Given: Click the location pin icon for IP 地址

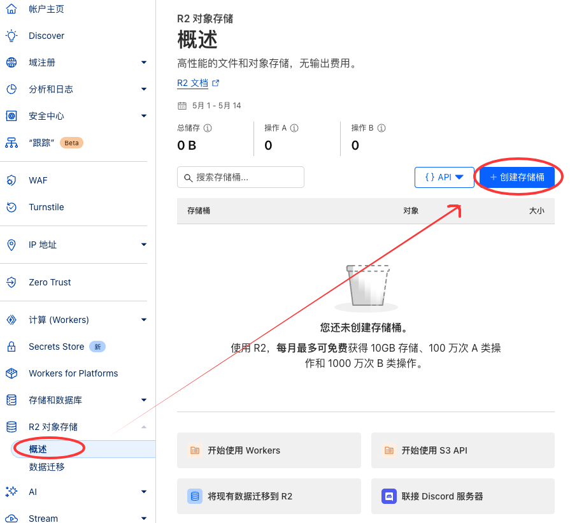Looking at the screenshot, I should [11, 245].
